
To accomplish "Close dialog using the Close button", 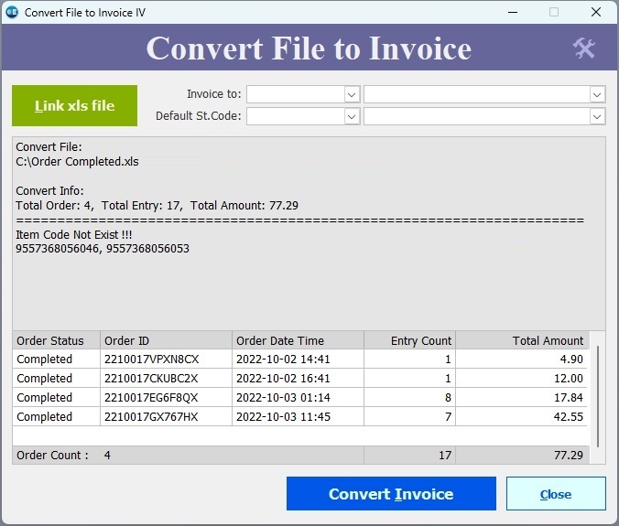I will [x=555, y=494].
